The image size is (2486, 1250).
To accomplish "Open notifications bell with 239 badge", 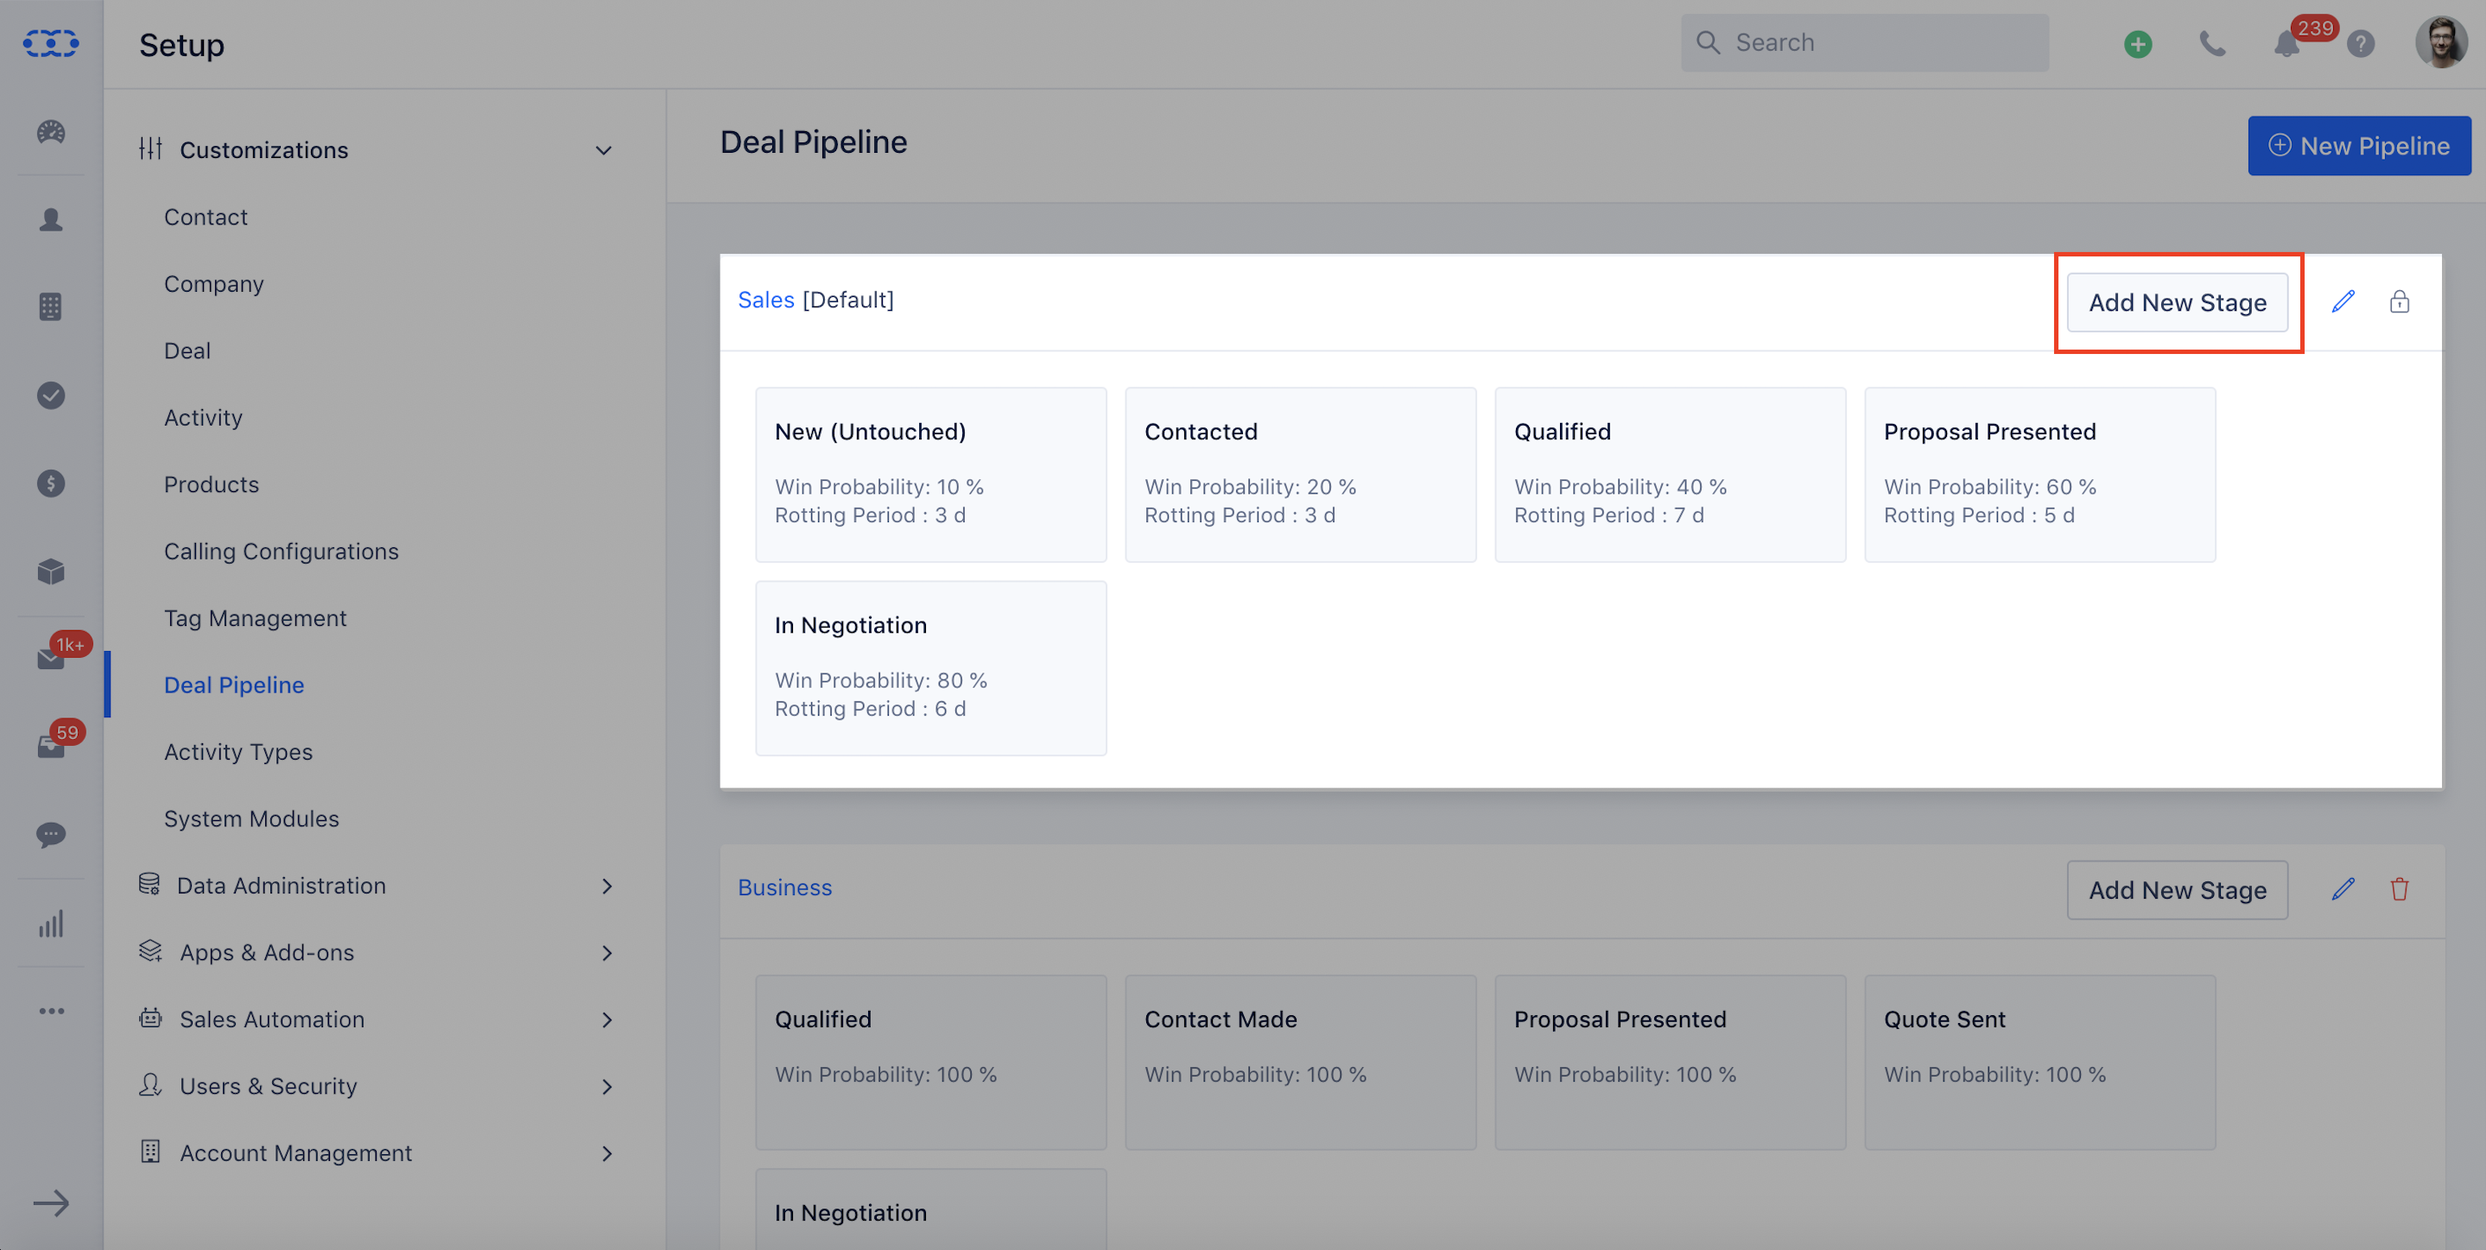I will click(2286, 43).
